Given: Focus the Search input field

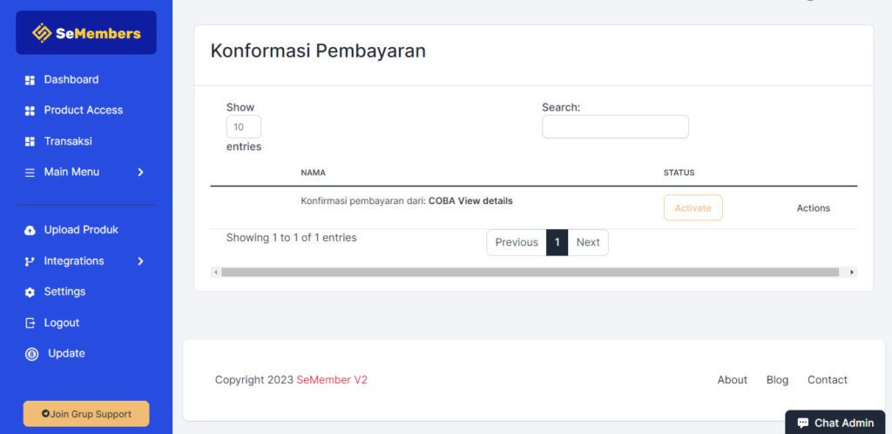Looking at the screenshot, I should [x=615, y=127].
